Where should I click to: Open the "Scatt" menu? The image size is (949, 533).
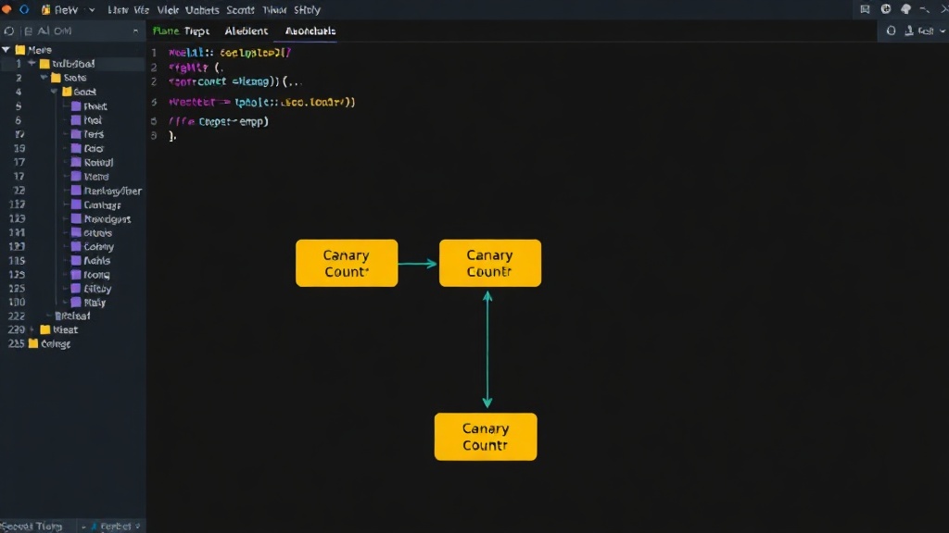[x=240, y=9]
